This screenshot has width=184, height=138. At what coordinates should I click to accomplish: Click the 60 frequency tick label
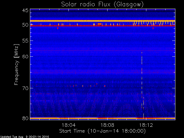(x=25, y=57)
